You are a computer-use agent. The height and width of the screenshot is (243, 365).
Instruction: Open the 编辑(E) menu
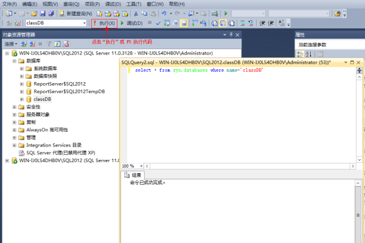coord(30,4)
